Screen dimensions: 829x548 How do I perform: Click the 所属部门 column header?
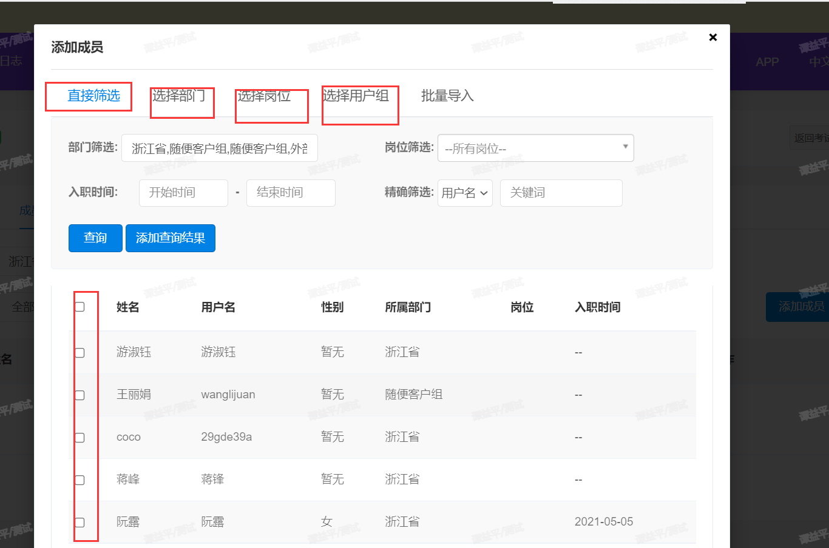(408, 307)
